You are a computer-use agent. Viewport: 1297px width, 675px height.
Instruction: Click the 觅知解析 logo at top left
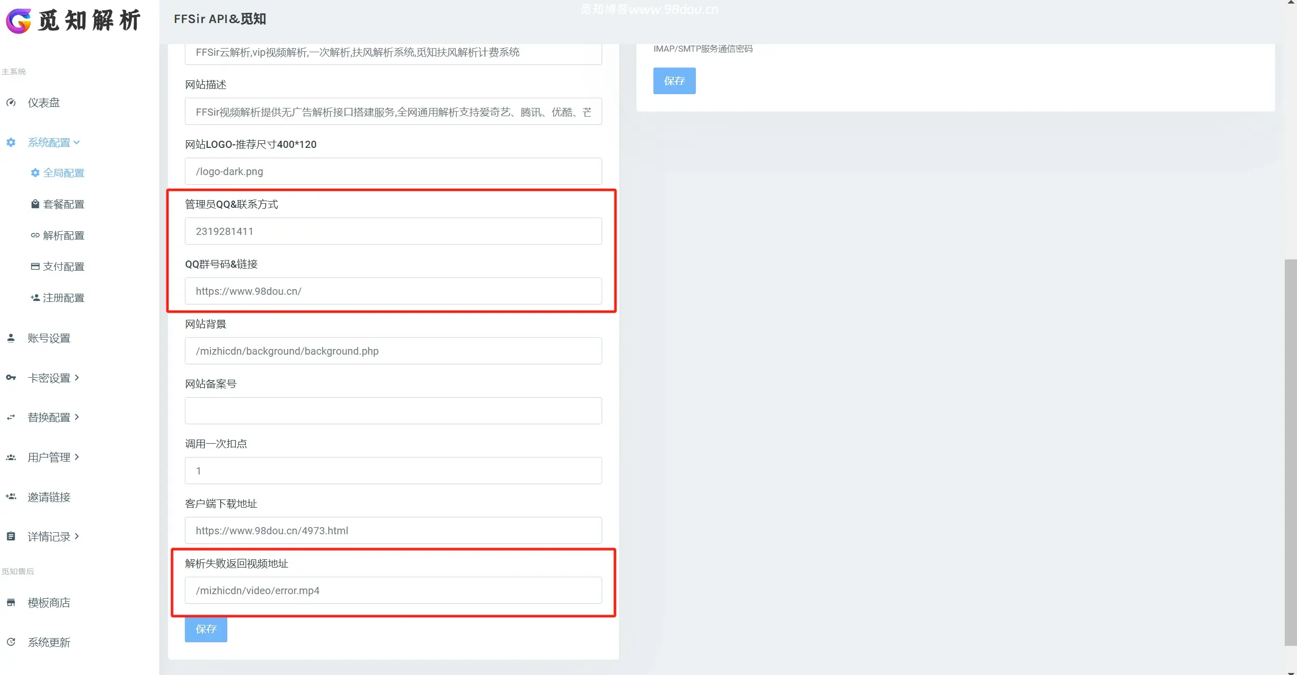pos(73,21)
